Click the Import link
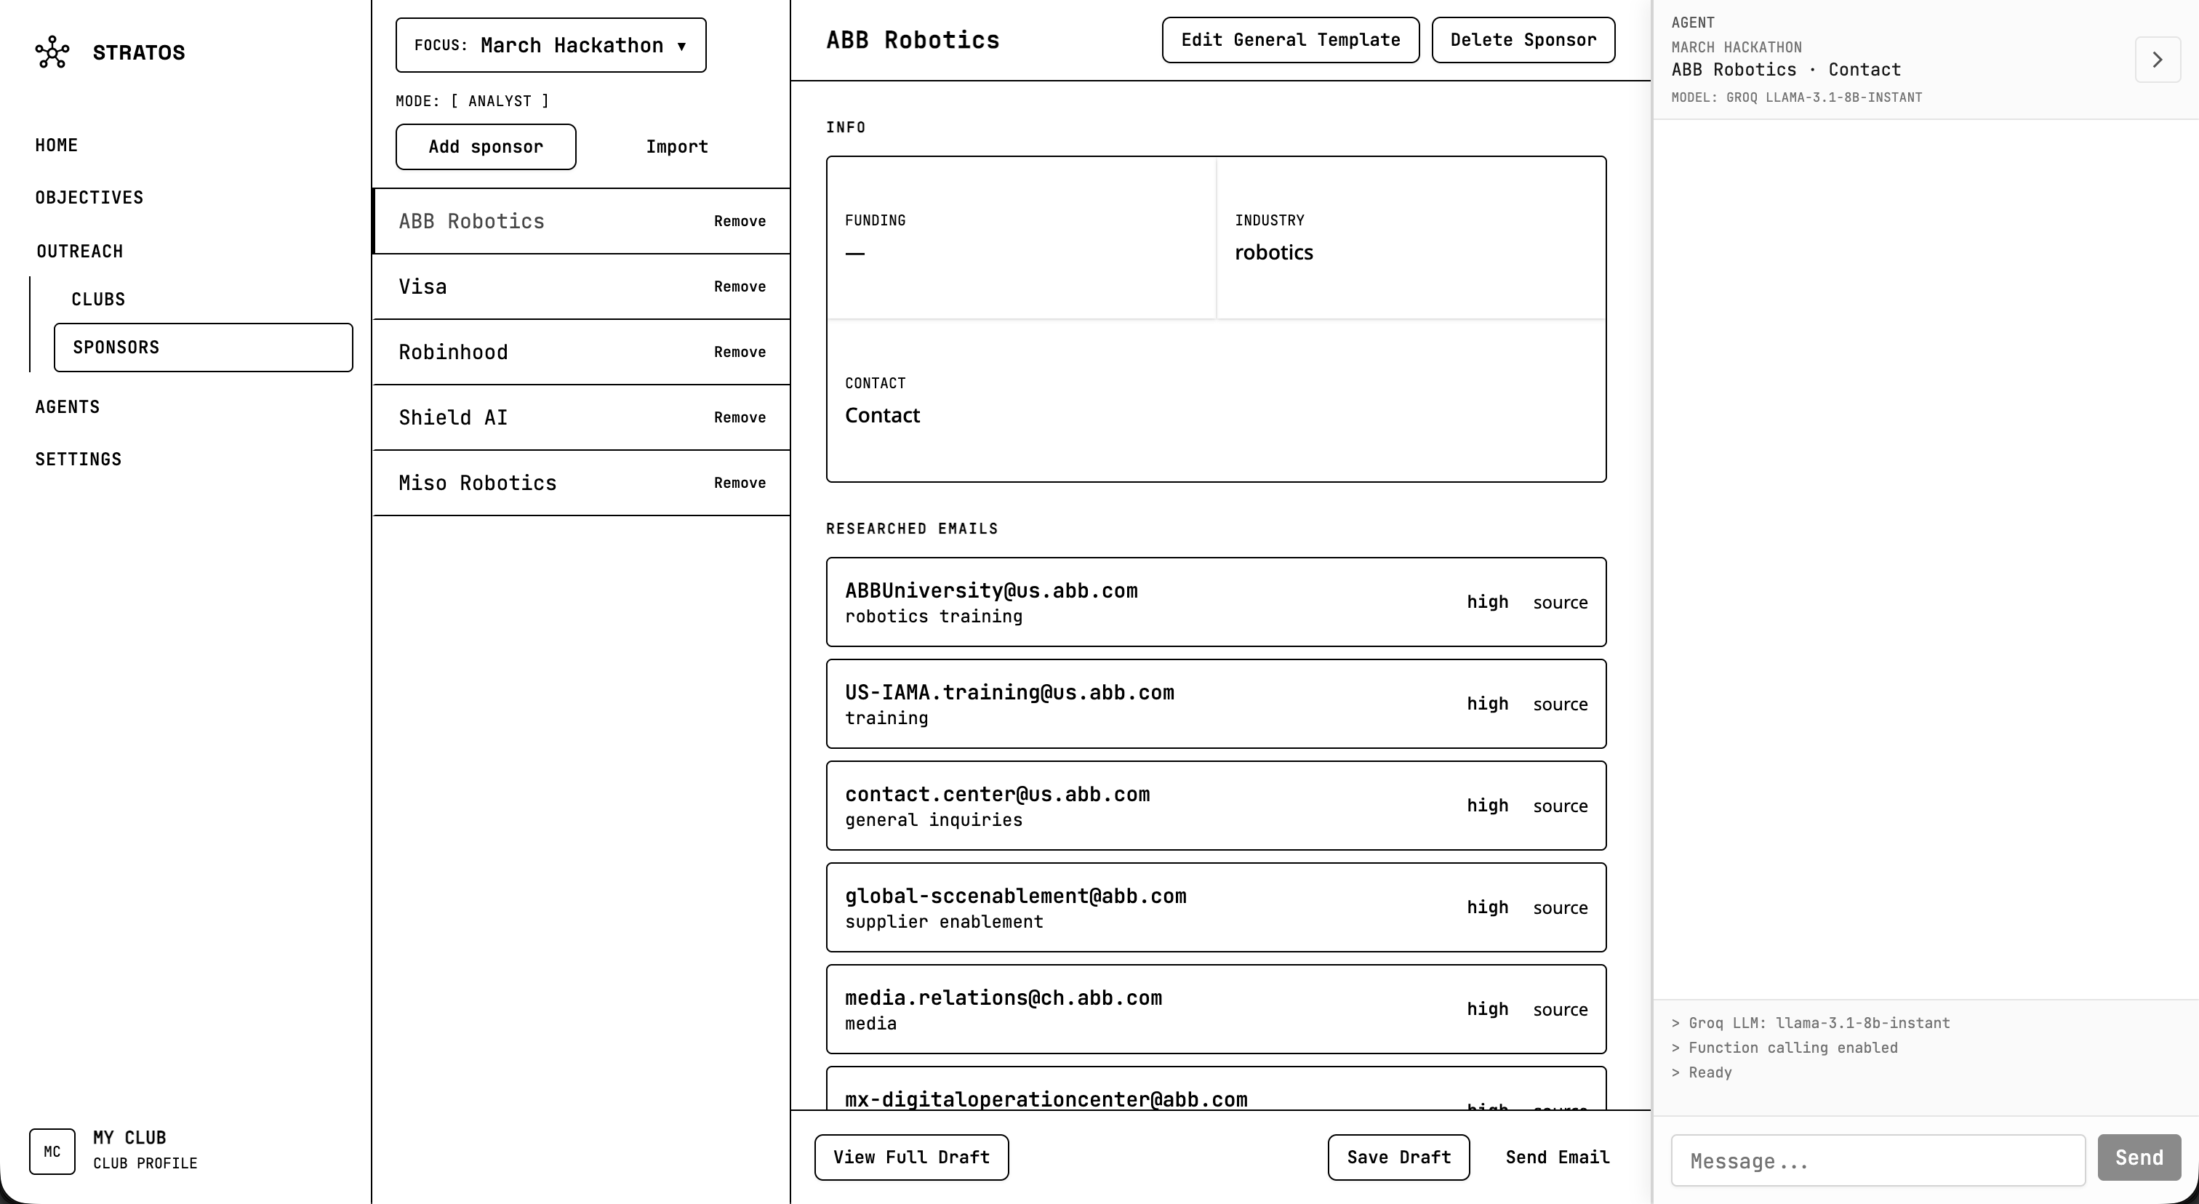Viewport: 2199px width, 1204px height. coord(677,147)
